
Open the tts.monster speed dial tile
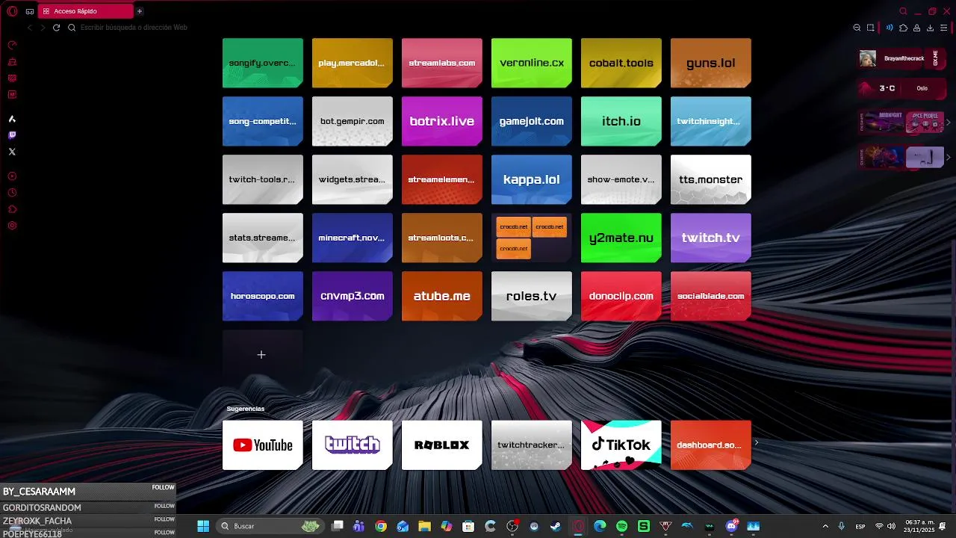(x=711, y=179)
